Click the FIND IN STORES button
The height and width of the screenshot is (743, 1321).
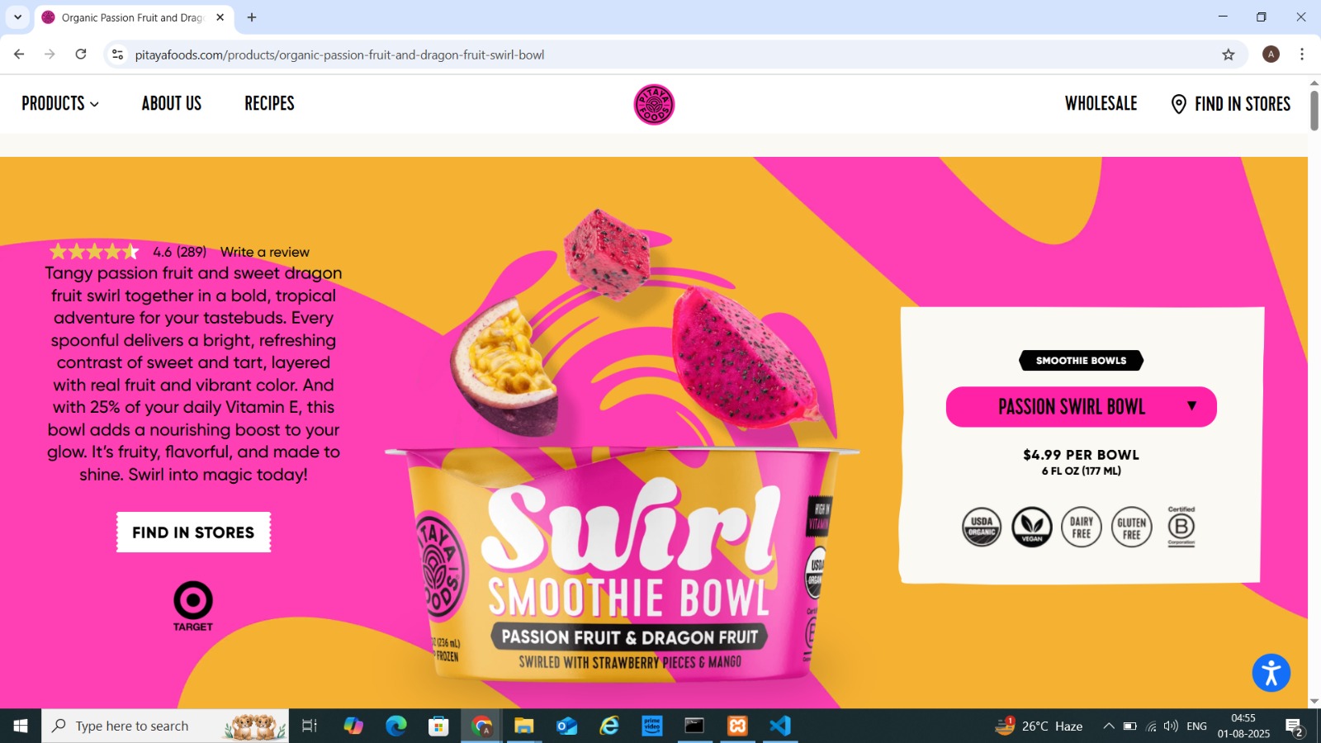(x=193, y=532)
